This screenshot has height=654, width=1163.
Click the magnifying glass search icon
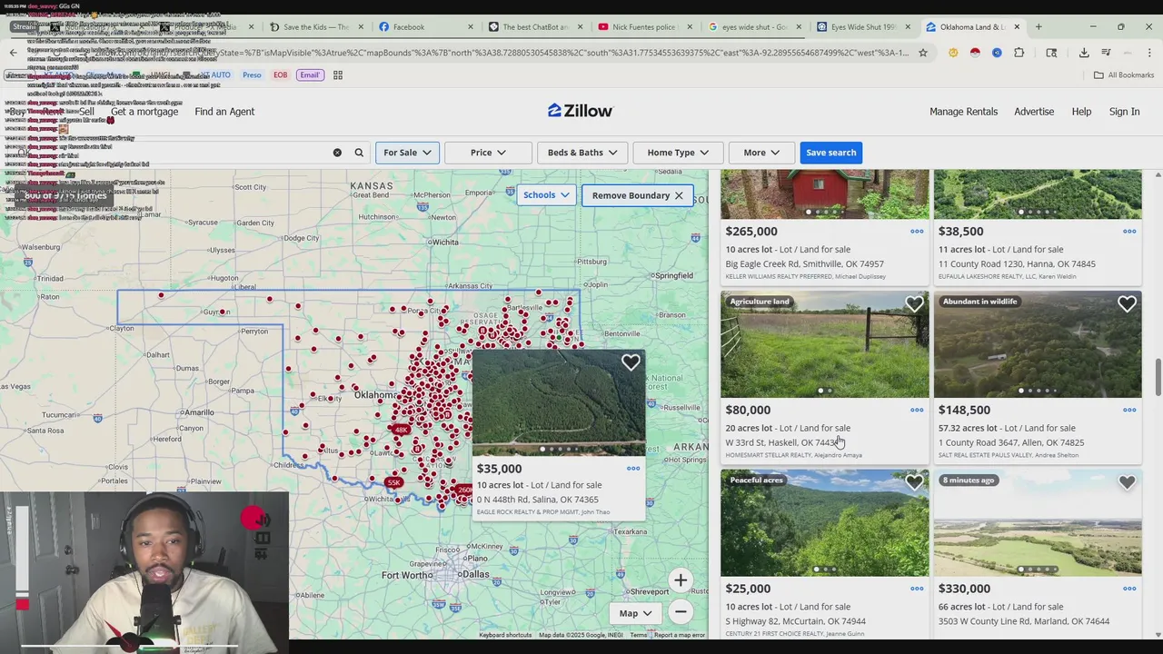coord(359,153)
